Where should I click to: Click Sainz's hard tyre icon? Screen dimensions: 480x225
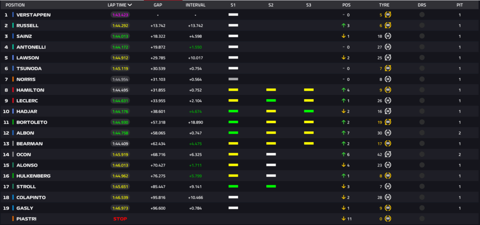388,36
